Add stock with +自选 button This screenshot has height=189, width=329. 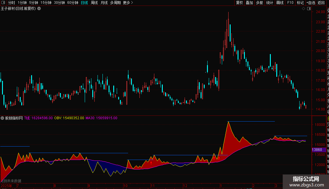click(311, 3)
